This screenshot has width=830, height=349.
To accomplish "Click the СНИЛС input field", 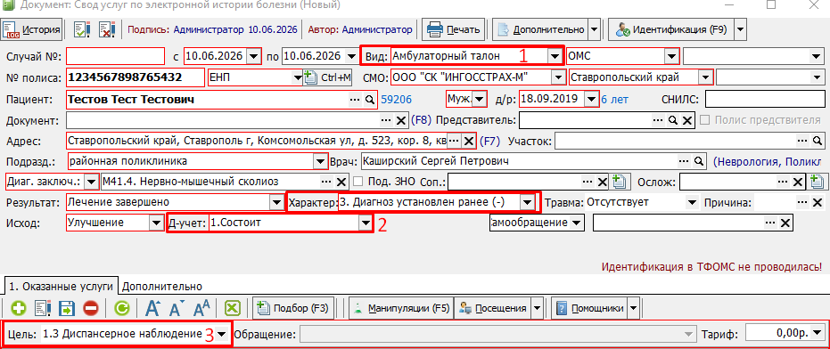I will click(765, 99).
